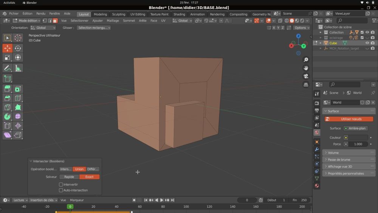The height and width of the screenshot is (213, 378).
Task: Enable vertex select mode
Action: pyautogui.click(x=45, y=21)
